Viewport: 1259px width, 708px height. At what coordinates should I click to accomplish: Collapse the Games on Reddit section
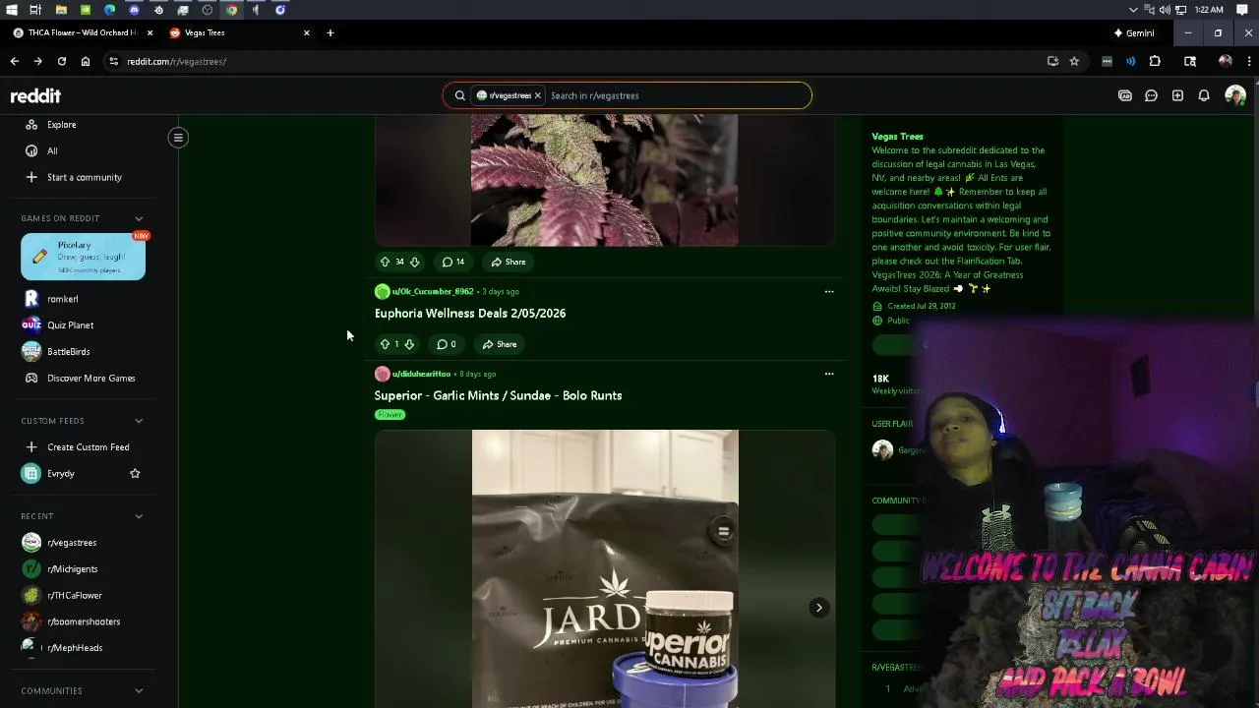pyautogui.click(x=139, y=218)
